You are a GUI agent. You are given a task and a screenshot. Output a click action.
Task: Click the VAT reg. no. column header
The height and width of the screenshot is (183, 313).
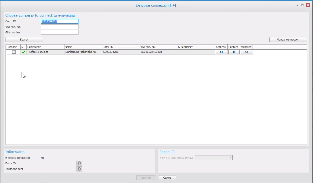[158, 47]
